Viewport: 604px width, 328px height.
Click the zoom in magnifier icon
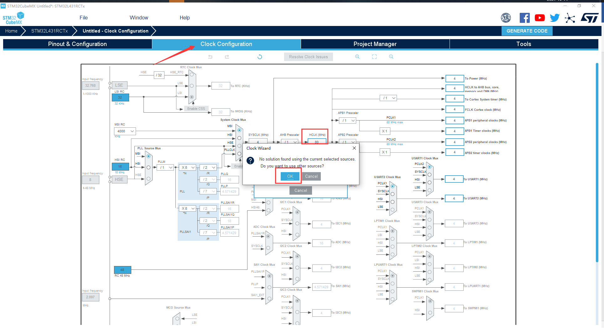(x=357, y=57)
